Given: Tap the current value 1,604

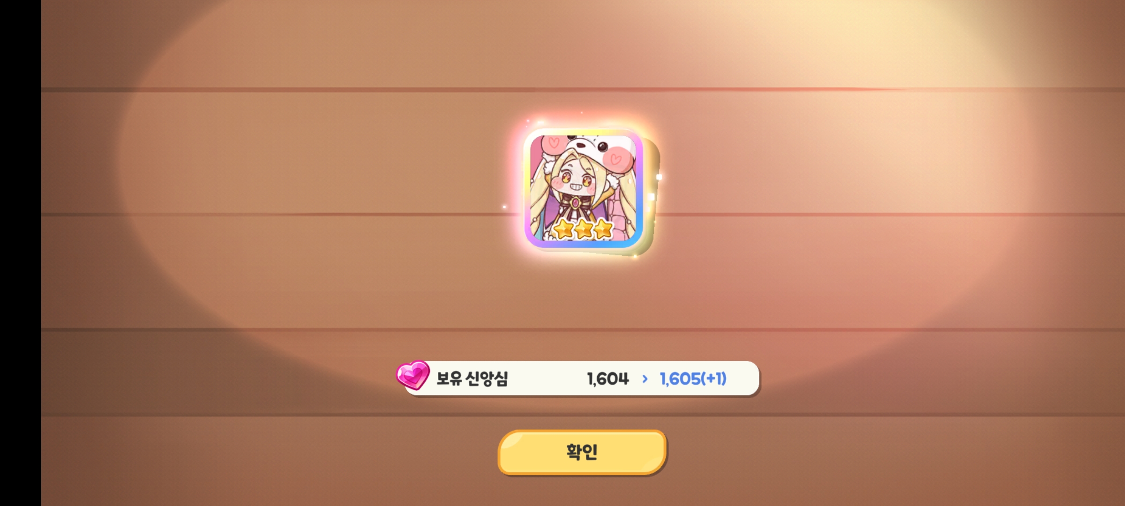Looking at the screenshot, I should click(x=608, y=379).
